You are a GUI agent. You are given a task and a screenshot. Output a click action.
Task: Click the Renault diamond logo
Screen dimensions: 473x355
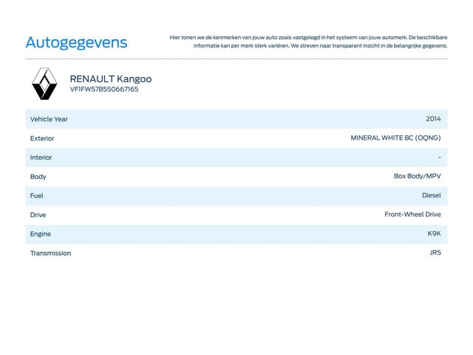(44, 84)
